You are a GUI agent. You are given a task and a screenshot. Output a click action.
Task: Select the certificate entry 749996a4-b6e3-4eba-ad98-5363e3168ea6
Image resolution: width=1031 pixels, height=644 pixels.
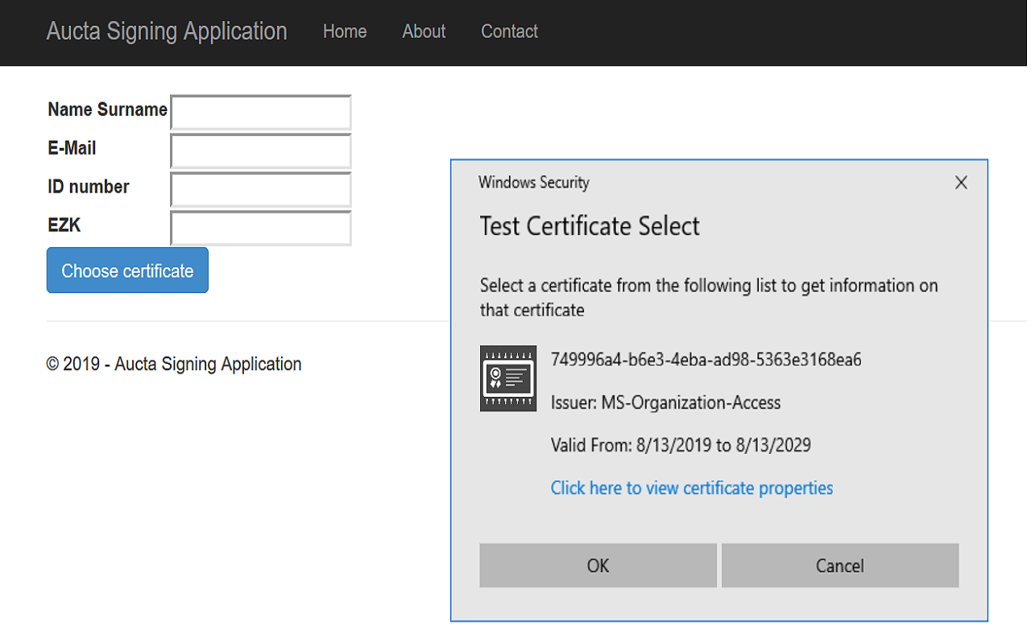click(706, 360)
